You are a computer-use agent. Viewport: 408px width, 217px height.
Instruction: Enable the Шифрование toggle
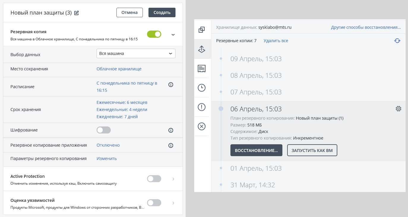point(104,130)
